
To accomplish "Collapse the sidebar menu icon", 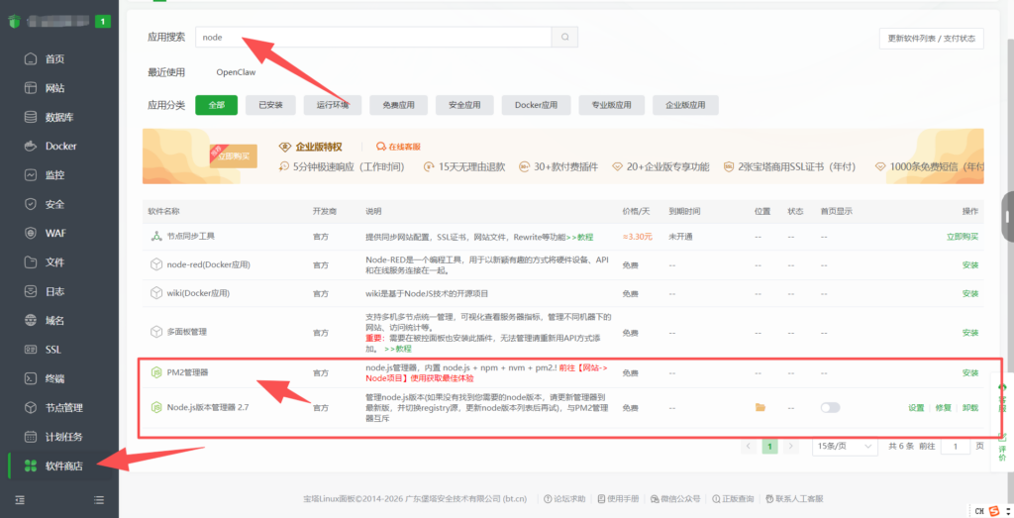I will [x=20, y=500].
